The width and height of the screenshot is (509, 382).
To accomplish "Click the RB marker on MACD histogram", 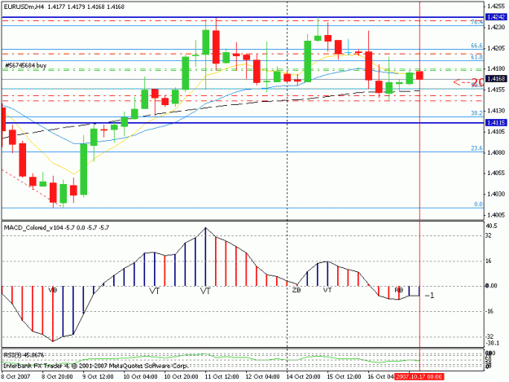I will pyautogui.click(x=398, y=290).
